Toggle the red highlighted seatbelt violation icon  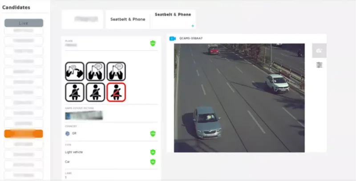coord(116,92)
